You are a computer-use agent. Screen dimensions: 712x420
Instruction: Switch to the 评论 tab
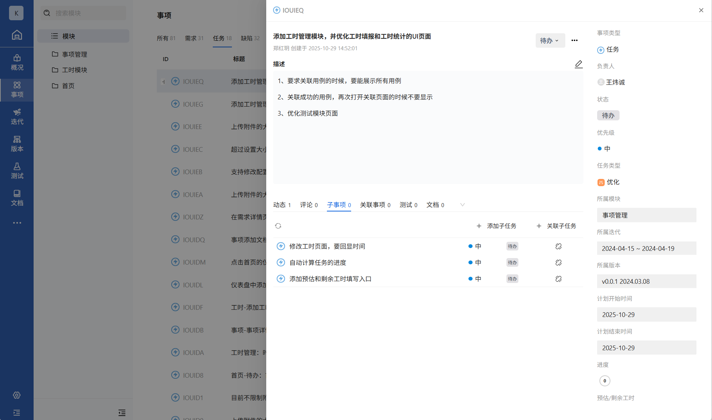[308, 205]
